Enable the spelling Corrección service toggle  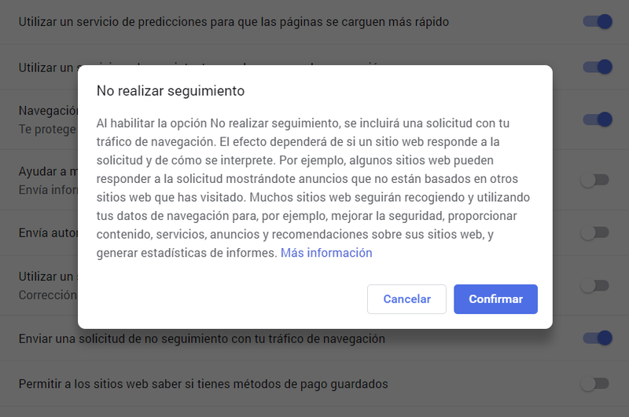(595, 286)
